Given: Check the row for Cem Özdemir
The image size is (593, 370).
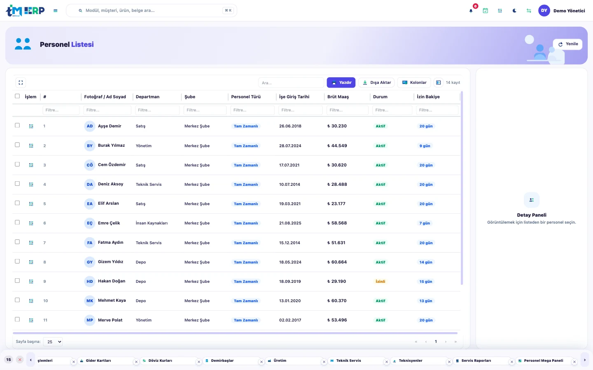Looking at the screenshot, I should coord(17,164).
